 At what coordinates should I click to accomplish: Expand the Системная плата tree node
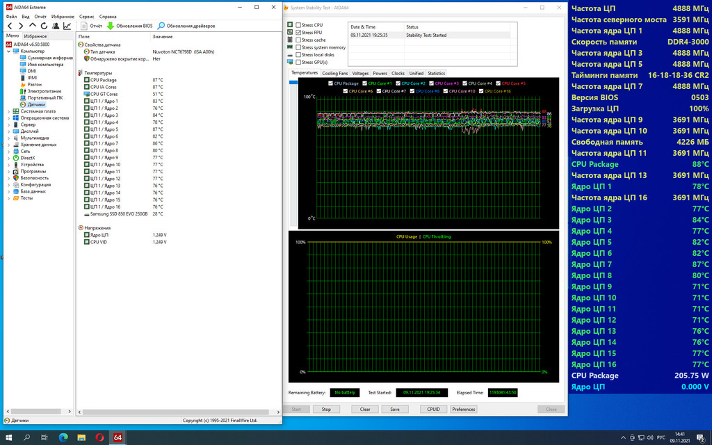click(9, 111)
